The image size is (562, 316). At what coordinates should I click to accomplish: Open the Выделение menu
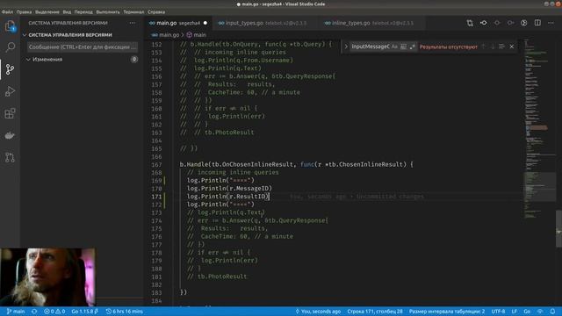pos(47,11)
